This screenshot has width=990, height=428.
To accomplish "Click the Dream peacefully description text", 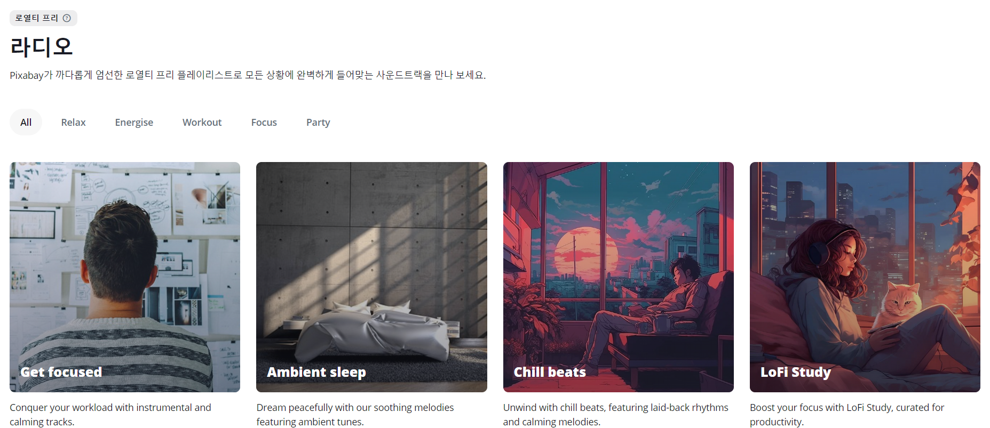I will 355,415.
